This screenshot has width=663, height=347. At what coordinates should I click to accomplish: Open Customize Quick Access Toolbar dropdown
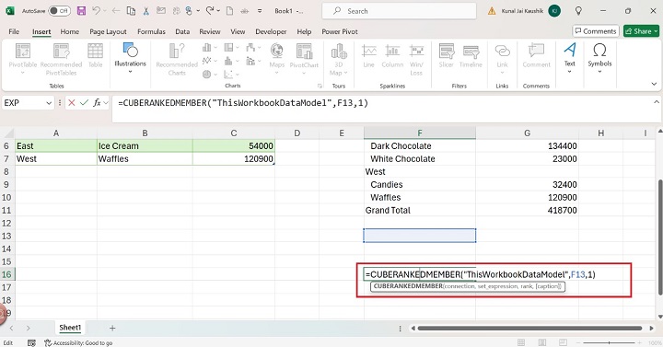[260, 11]
